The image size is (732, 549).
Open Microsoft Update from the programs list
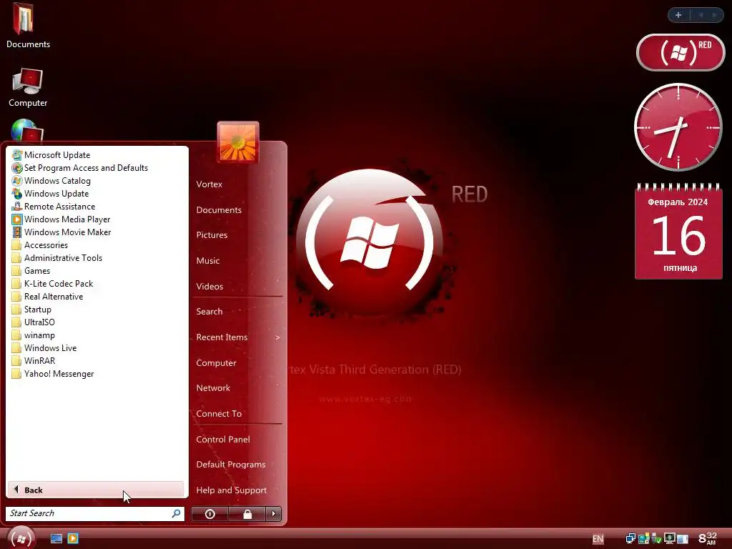pos(51,155)
